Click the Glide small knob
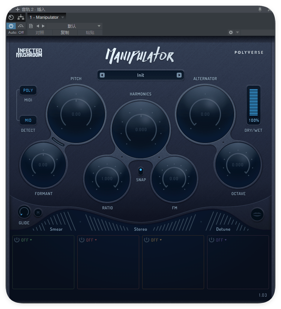281x309 pixels. 24,212
